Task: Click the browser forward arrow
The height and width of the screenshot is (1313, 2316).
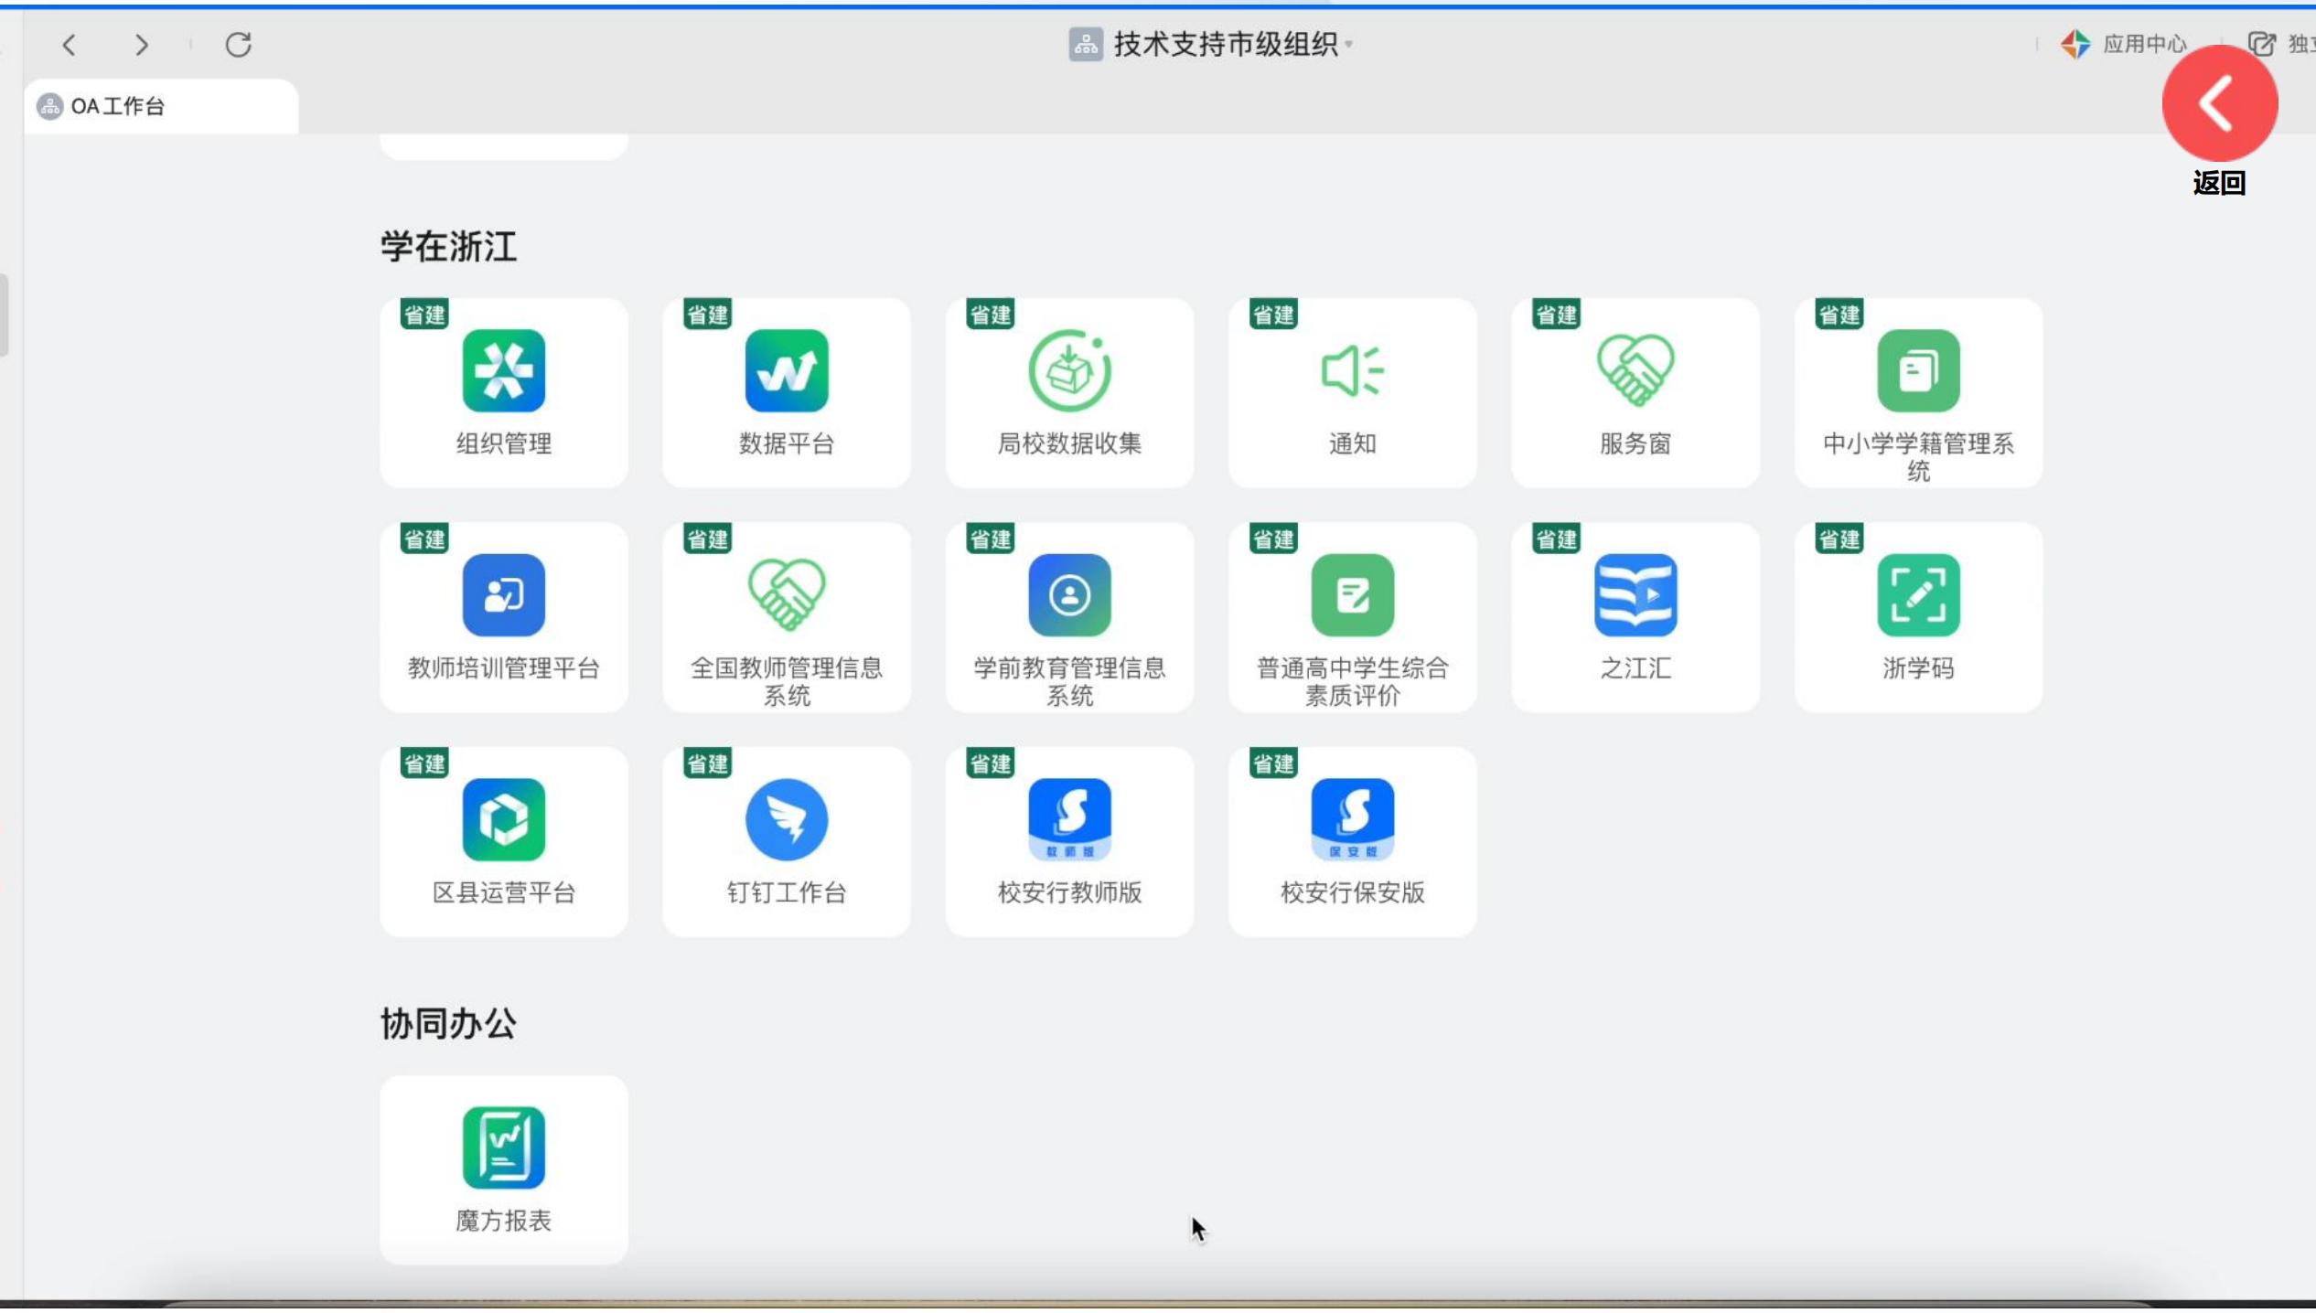Action: [x=141, y=44]
